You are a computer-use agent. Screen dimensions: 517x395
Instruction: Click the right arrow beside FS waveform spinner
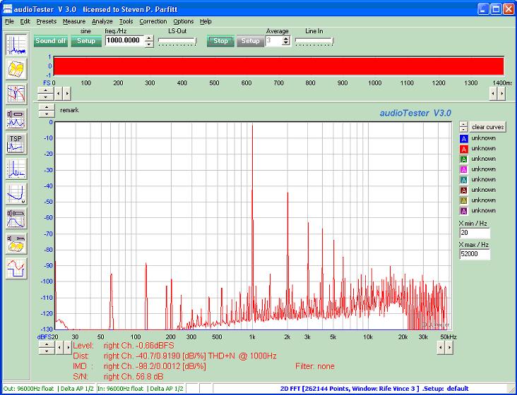pos(67,94)
